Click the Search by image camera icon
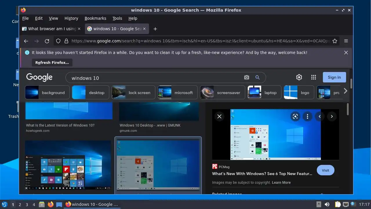The height and width of the screenshot is (209, 371). pyautogui.click(x=247, y=78)
